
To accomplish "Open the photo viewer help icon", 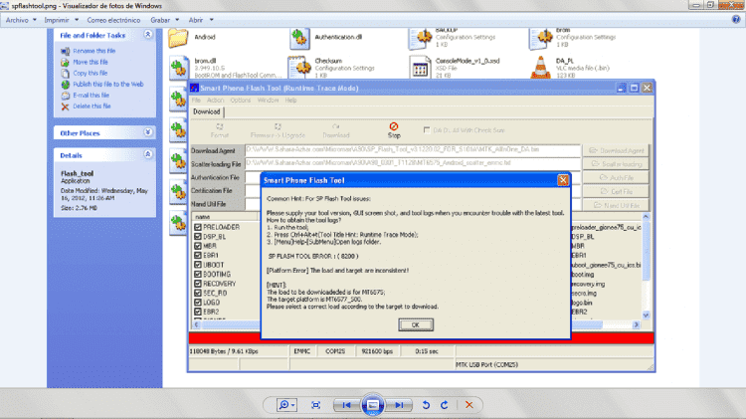I will pyautogui.click(x=736, y=20).
